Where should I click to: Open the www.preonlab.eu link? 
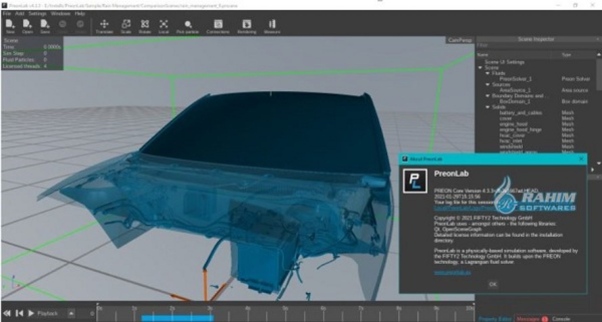click(x=453, y=272)
